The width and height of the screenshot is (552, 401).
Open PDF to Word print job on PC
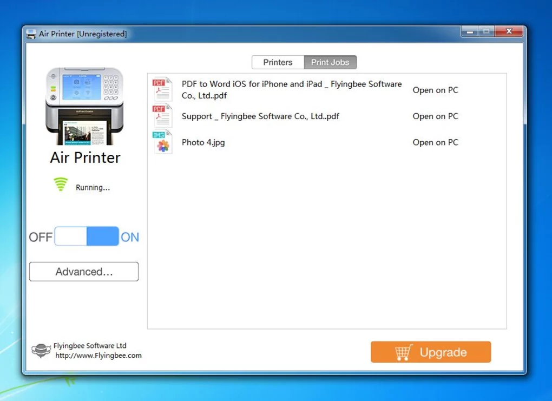tap(435, 90)
